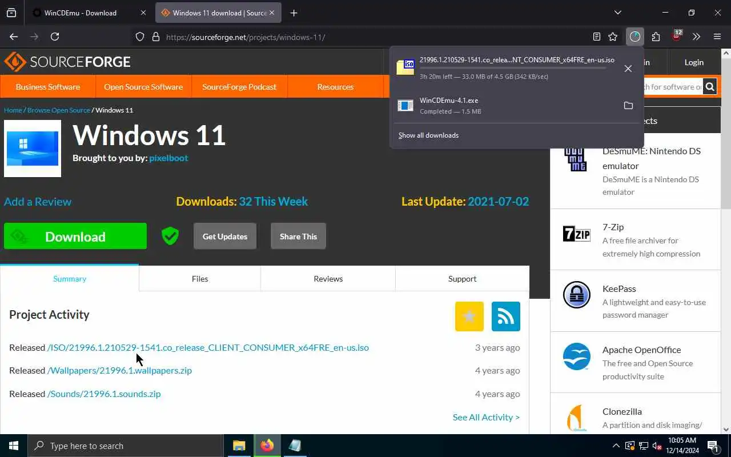Select the Summary tab

pos(70,279)
